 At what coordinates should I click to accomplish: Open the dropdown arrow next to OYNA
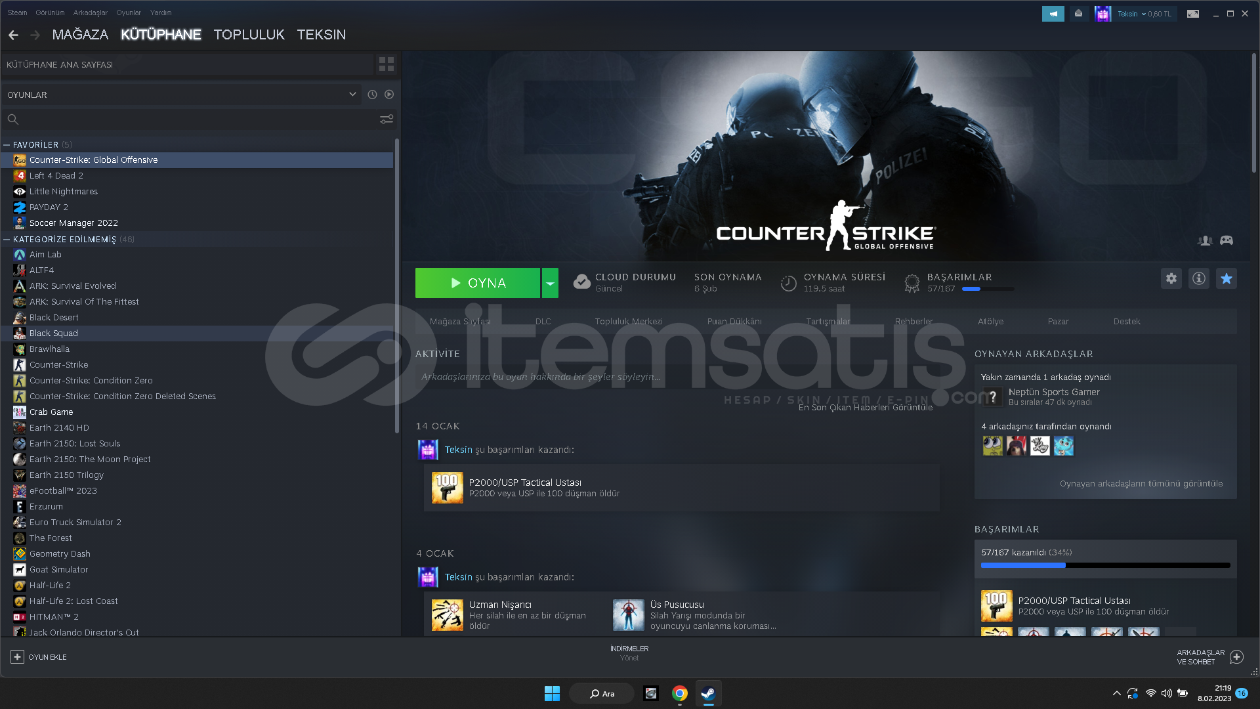(x=550, y=283)
